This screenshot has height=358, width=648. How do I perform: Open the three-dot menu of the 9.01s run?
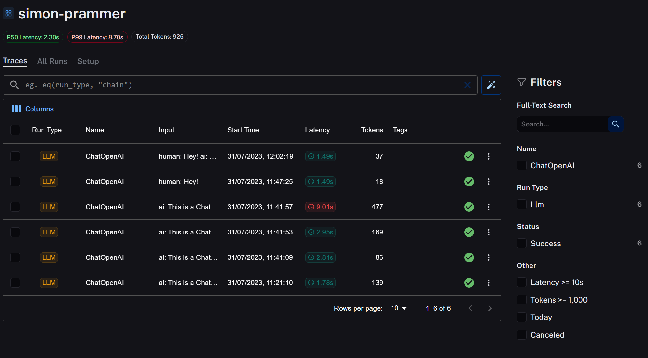tap(488, 207)
